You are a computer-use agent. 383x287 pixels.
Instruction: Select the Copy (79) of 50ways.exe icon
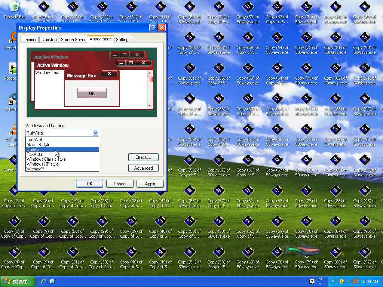point(306,257)
